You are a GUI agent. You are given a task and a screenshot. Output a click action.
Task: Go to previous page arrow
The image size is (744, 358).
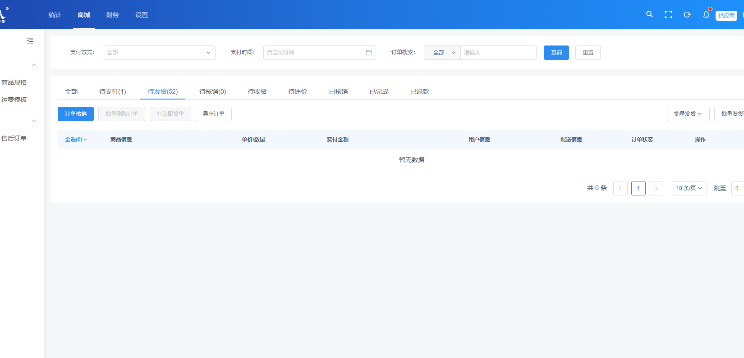[x=620, y=188]
